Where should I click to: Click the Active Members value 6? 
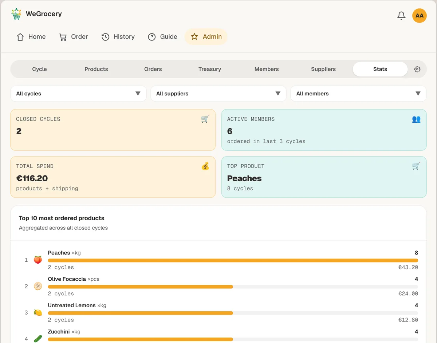tap(230, 131)
